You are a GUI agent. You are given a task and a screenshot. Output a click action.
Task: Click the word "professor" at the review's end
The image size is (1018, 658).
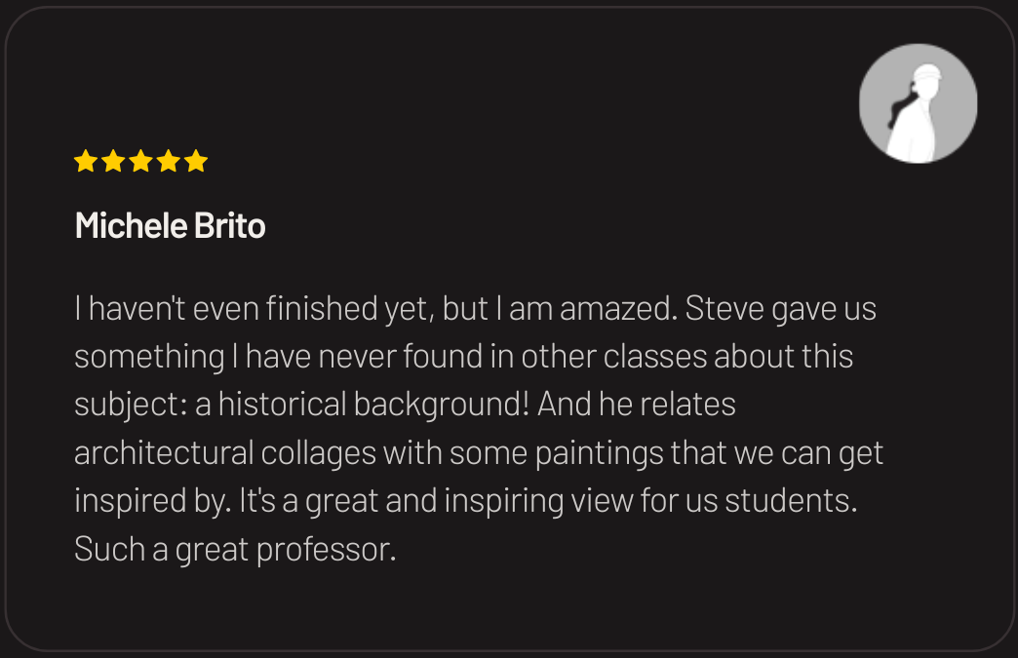point(323,550)
